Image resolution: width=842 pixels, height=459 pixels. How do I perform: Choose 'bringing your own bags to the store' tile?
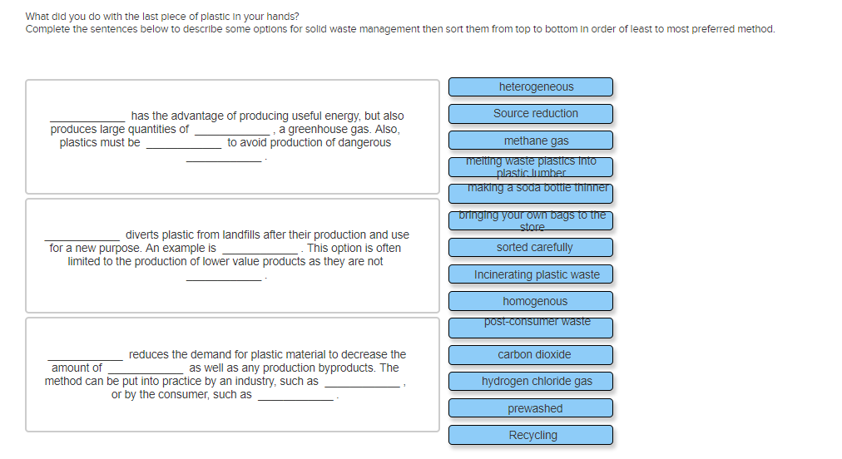point(531,220)
